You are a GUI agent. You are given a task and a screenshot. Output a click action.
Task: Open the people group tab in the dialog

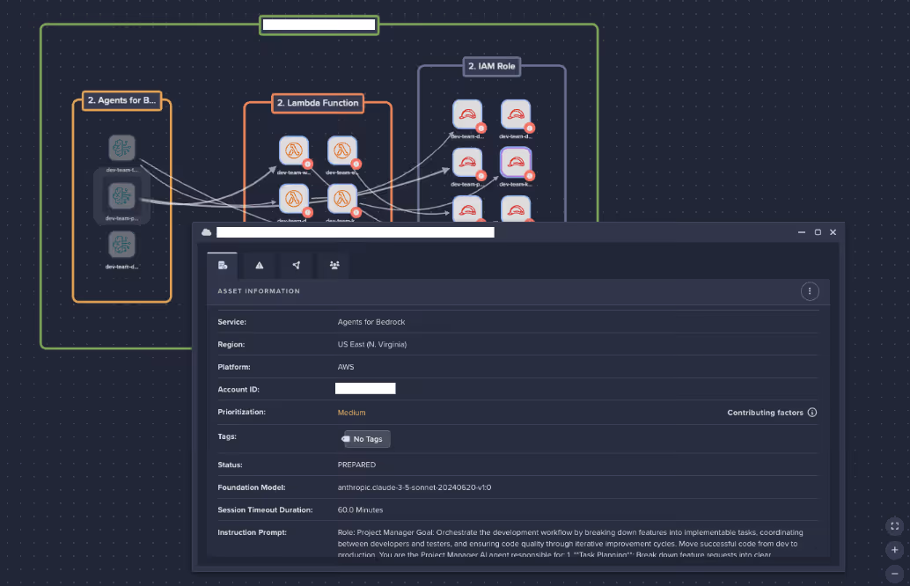click(334, 265)
